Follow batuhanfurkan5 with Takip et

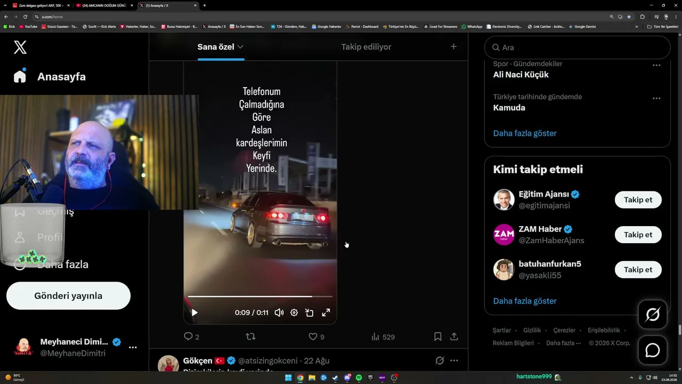[638, 269]
